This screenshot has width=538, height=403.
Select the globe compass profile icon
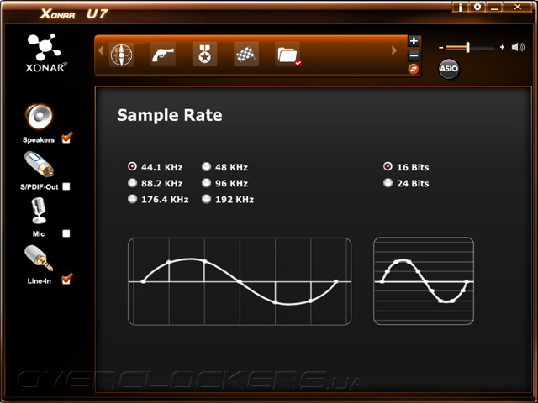[x=121, y=55]
